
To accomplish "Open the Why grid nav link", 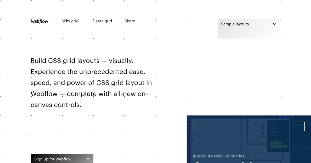I will pos(70,21).
